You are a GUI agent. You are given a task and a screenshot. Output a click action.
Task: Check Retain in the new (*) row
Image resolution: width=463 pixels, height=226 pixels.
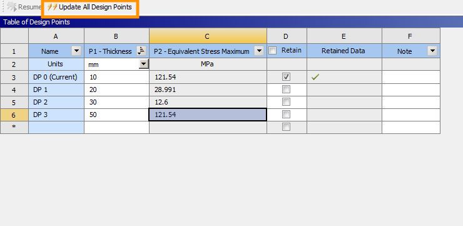point(286,127)
